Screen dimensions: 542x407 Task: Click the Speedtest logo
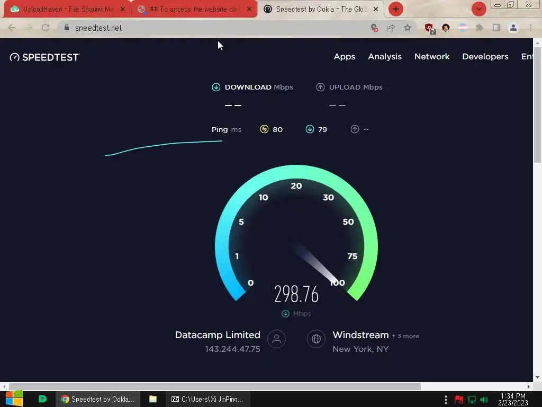coord(44,57)
